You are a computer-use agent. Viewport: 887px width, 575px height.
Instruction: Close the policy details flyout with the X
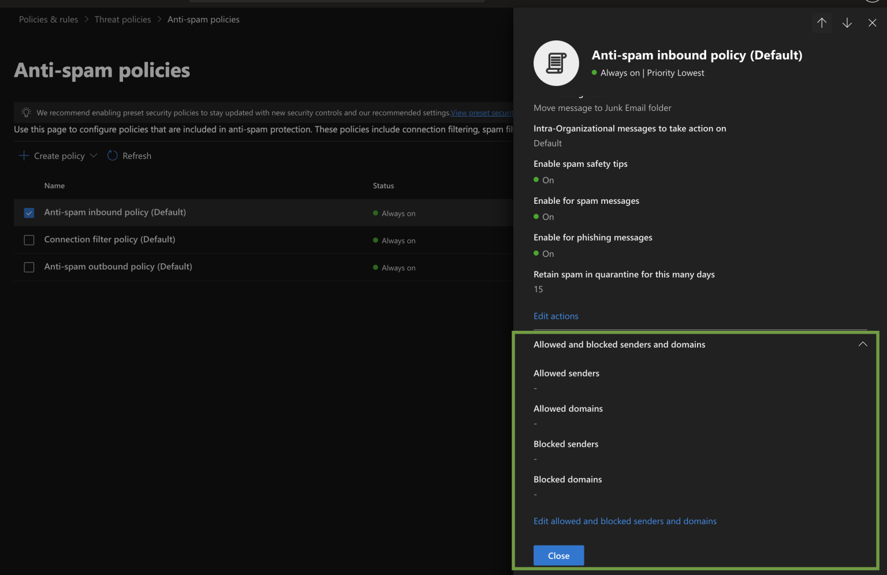873,23
